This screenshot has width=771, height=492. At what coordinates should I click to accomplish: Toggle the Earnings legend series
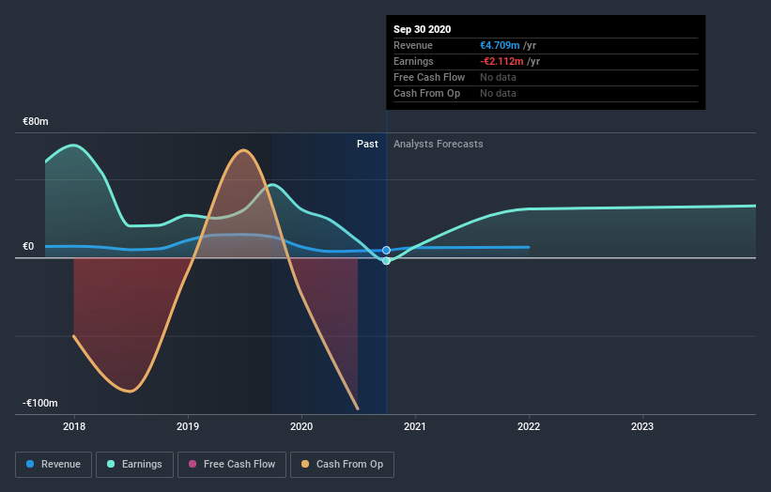134,465
